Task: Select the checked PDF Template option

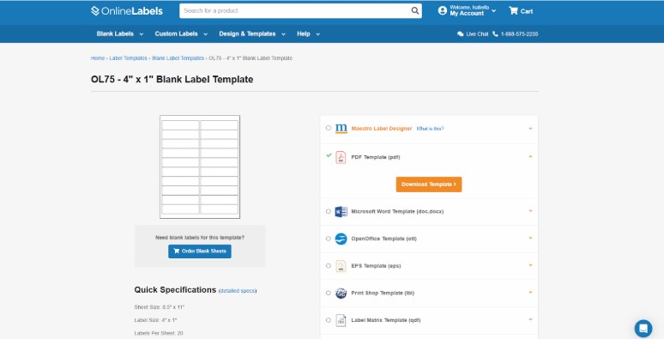Action: [329, 155]
